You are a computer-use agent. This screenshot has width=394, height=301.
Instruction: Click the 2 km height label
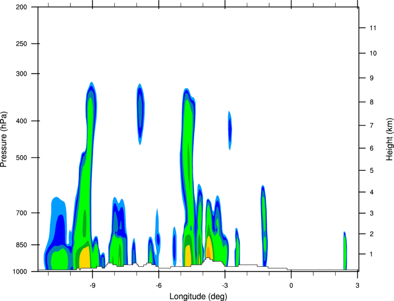pyautogui.click(x=372, y=234)
